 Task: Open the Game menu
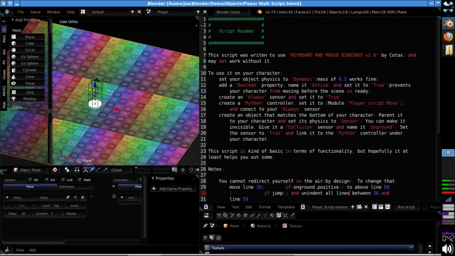36,12
